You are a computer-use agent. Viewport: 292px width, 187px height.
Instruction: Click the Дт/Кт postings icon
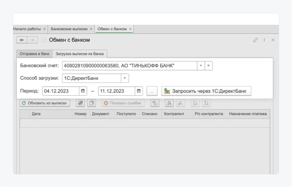(155, 103)
